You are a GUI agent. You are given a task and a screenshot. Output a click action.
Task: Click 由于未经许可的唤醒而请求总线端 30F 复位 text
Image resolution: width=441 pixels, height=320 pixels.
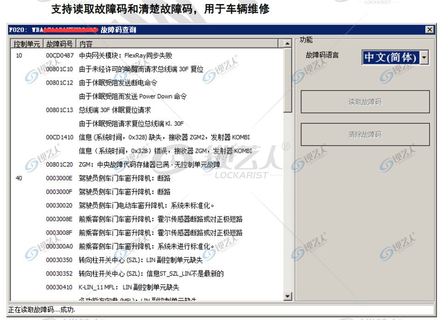pyautogui.click(x=141, y=69)
